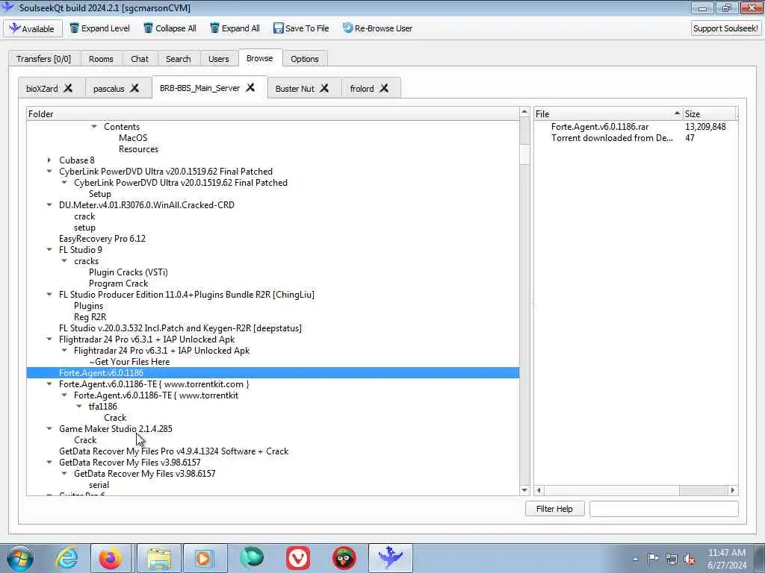Screen dimensions: 765x573
Task: Select the bioXZard browse tab
Action: 42,89
